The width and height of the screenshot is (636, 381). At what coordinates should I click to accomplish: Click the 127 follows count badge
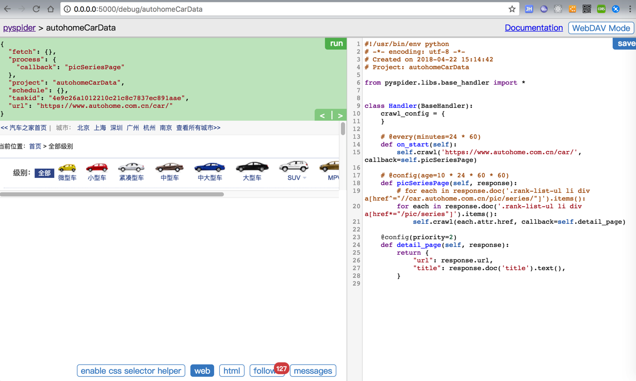point(281,369)
